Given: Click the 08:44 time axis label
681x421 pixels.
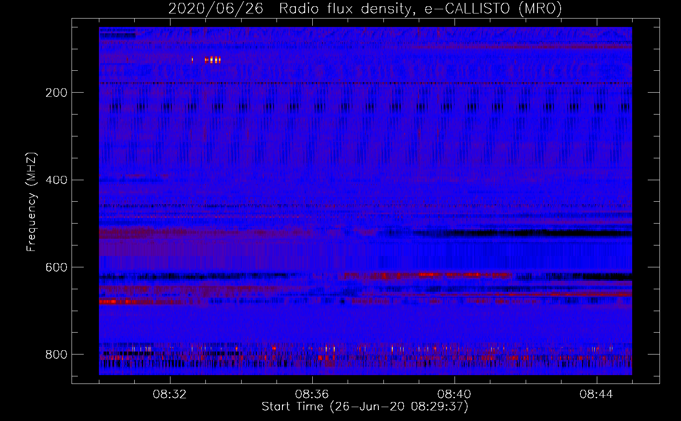Looking at the screenshot, I should [596, 394].
